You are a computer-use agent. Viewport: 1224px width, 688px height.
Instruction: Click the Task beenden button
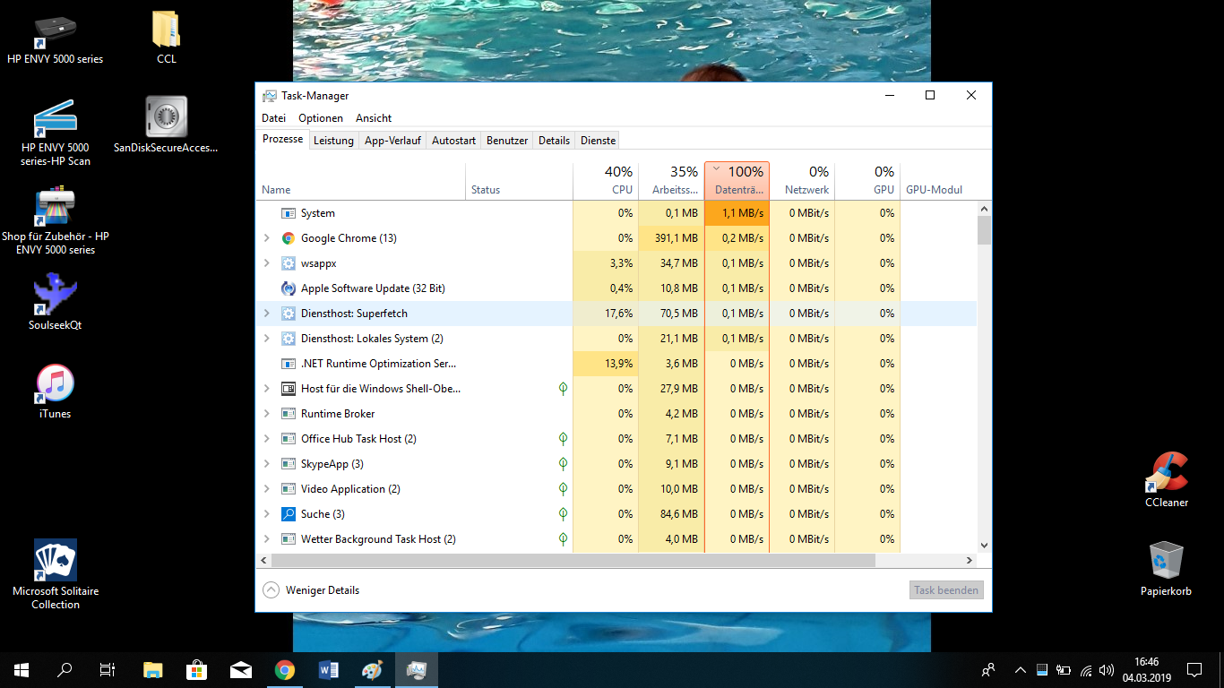click(x=946, y=590)
